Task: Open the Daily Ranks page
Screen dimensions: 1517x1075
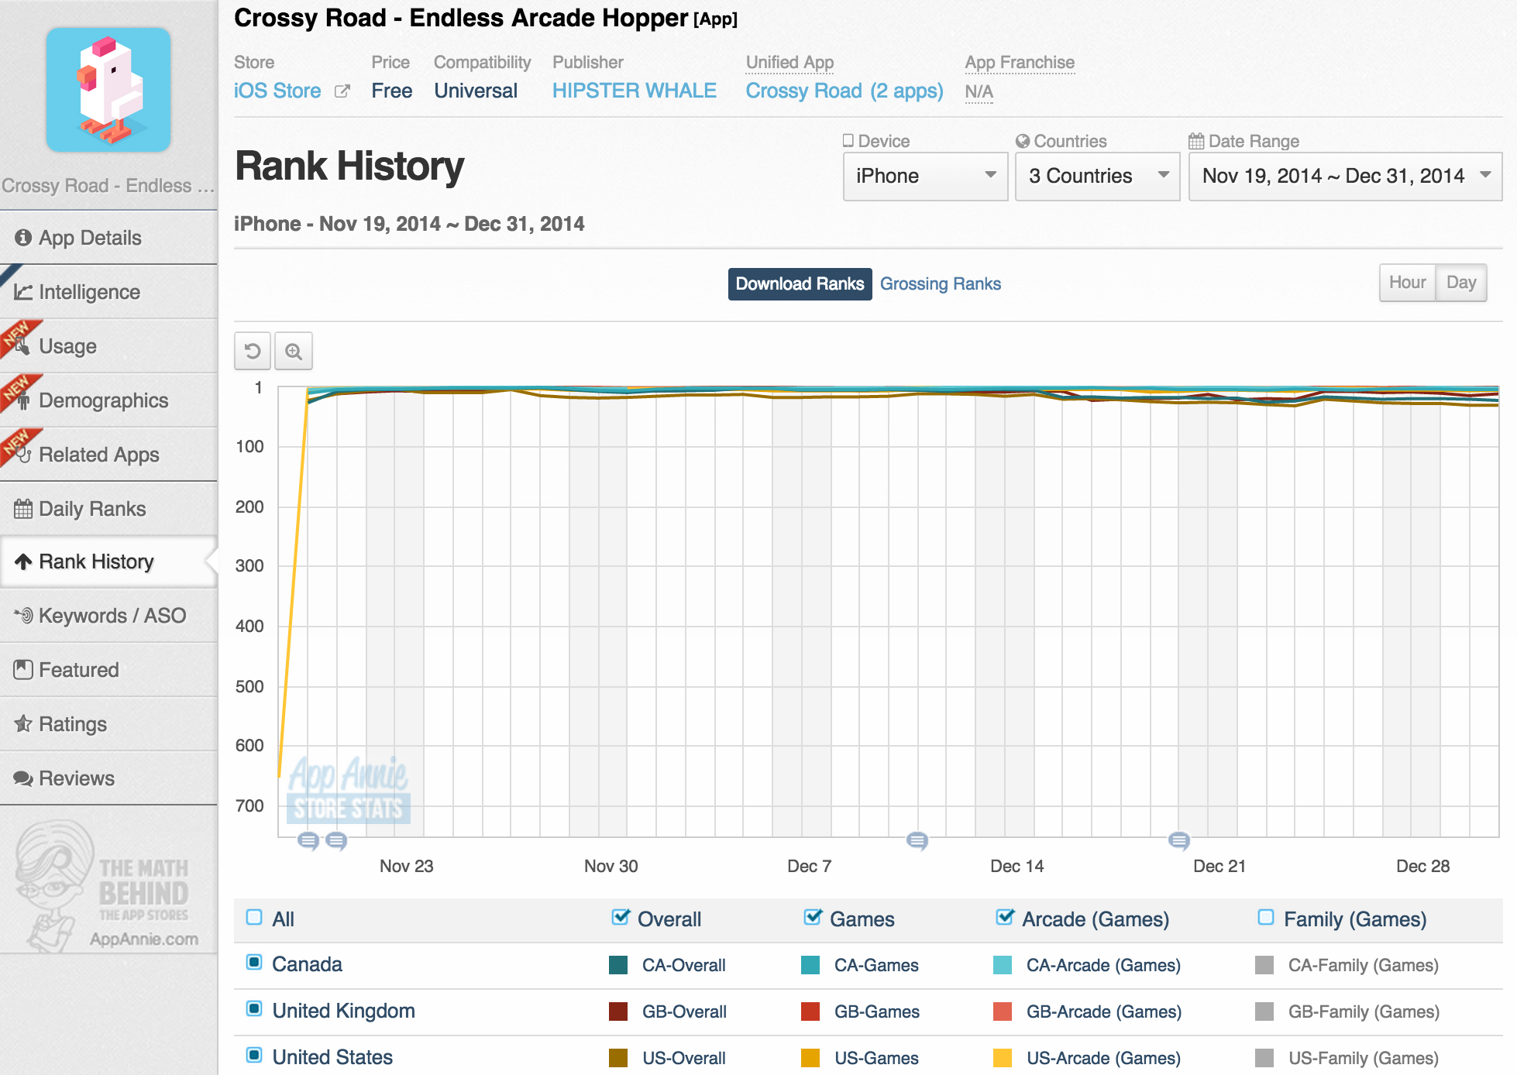Action: point(108,509)
